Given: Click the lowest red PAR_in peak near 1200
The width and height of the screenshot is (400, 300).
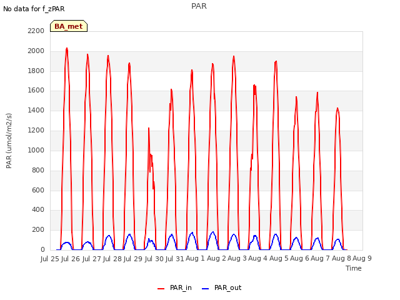Looking at the screenshot, I should tap(149, 128).
